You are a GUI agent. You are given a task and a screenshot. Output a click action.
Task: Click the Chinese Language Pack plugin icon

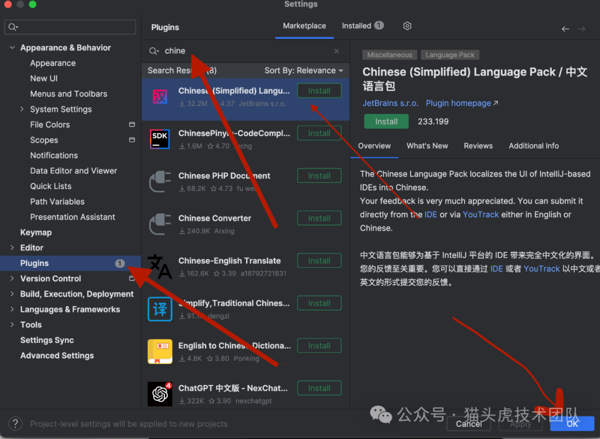click(159, 97)
